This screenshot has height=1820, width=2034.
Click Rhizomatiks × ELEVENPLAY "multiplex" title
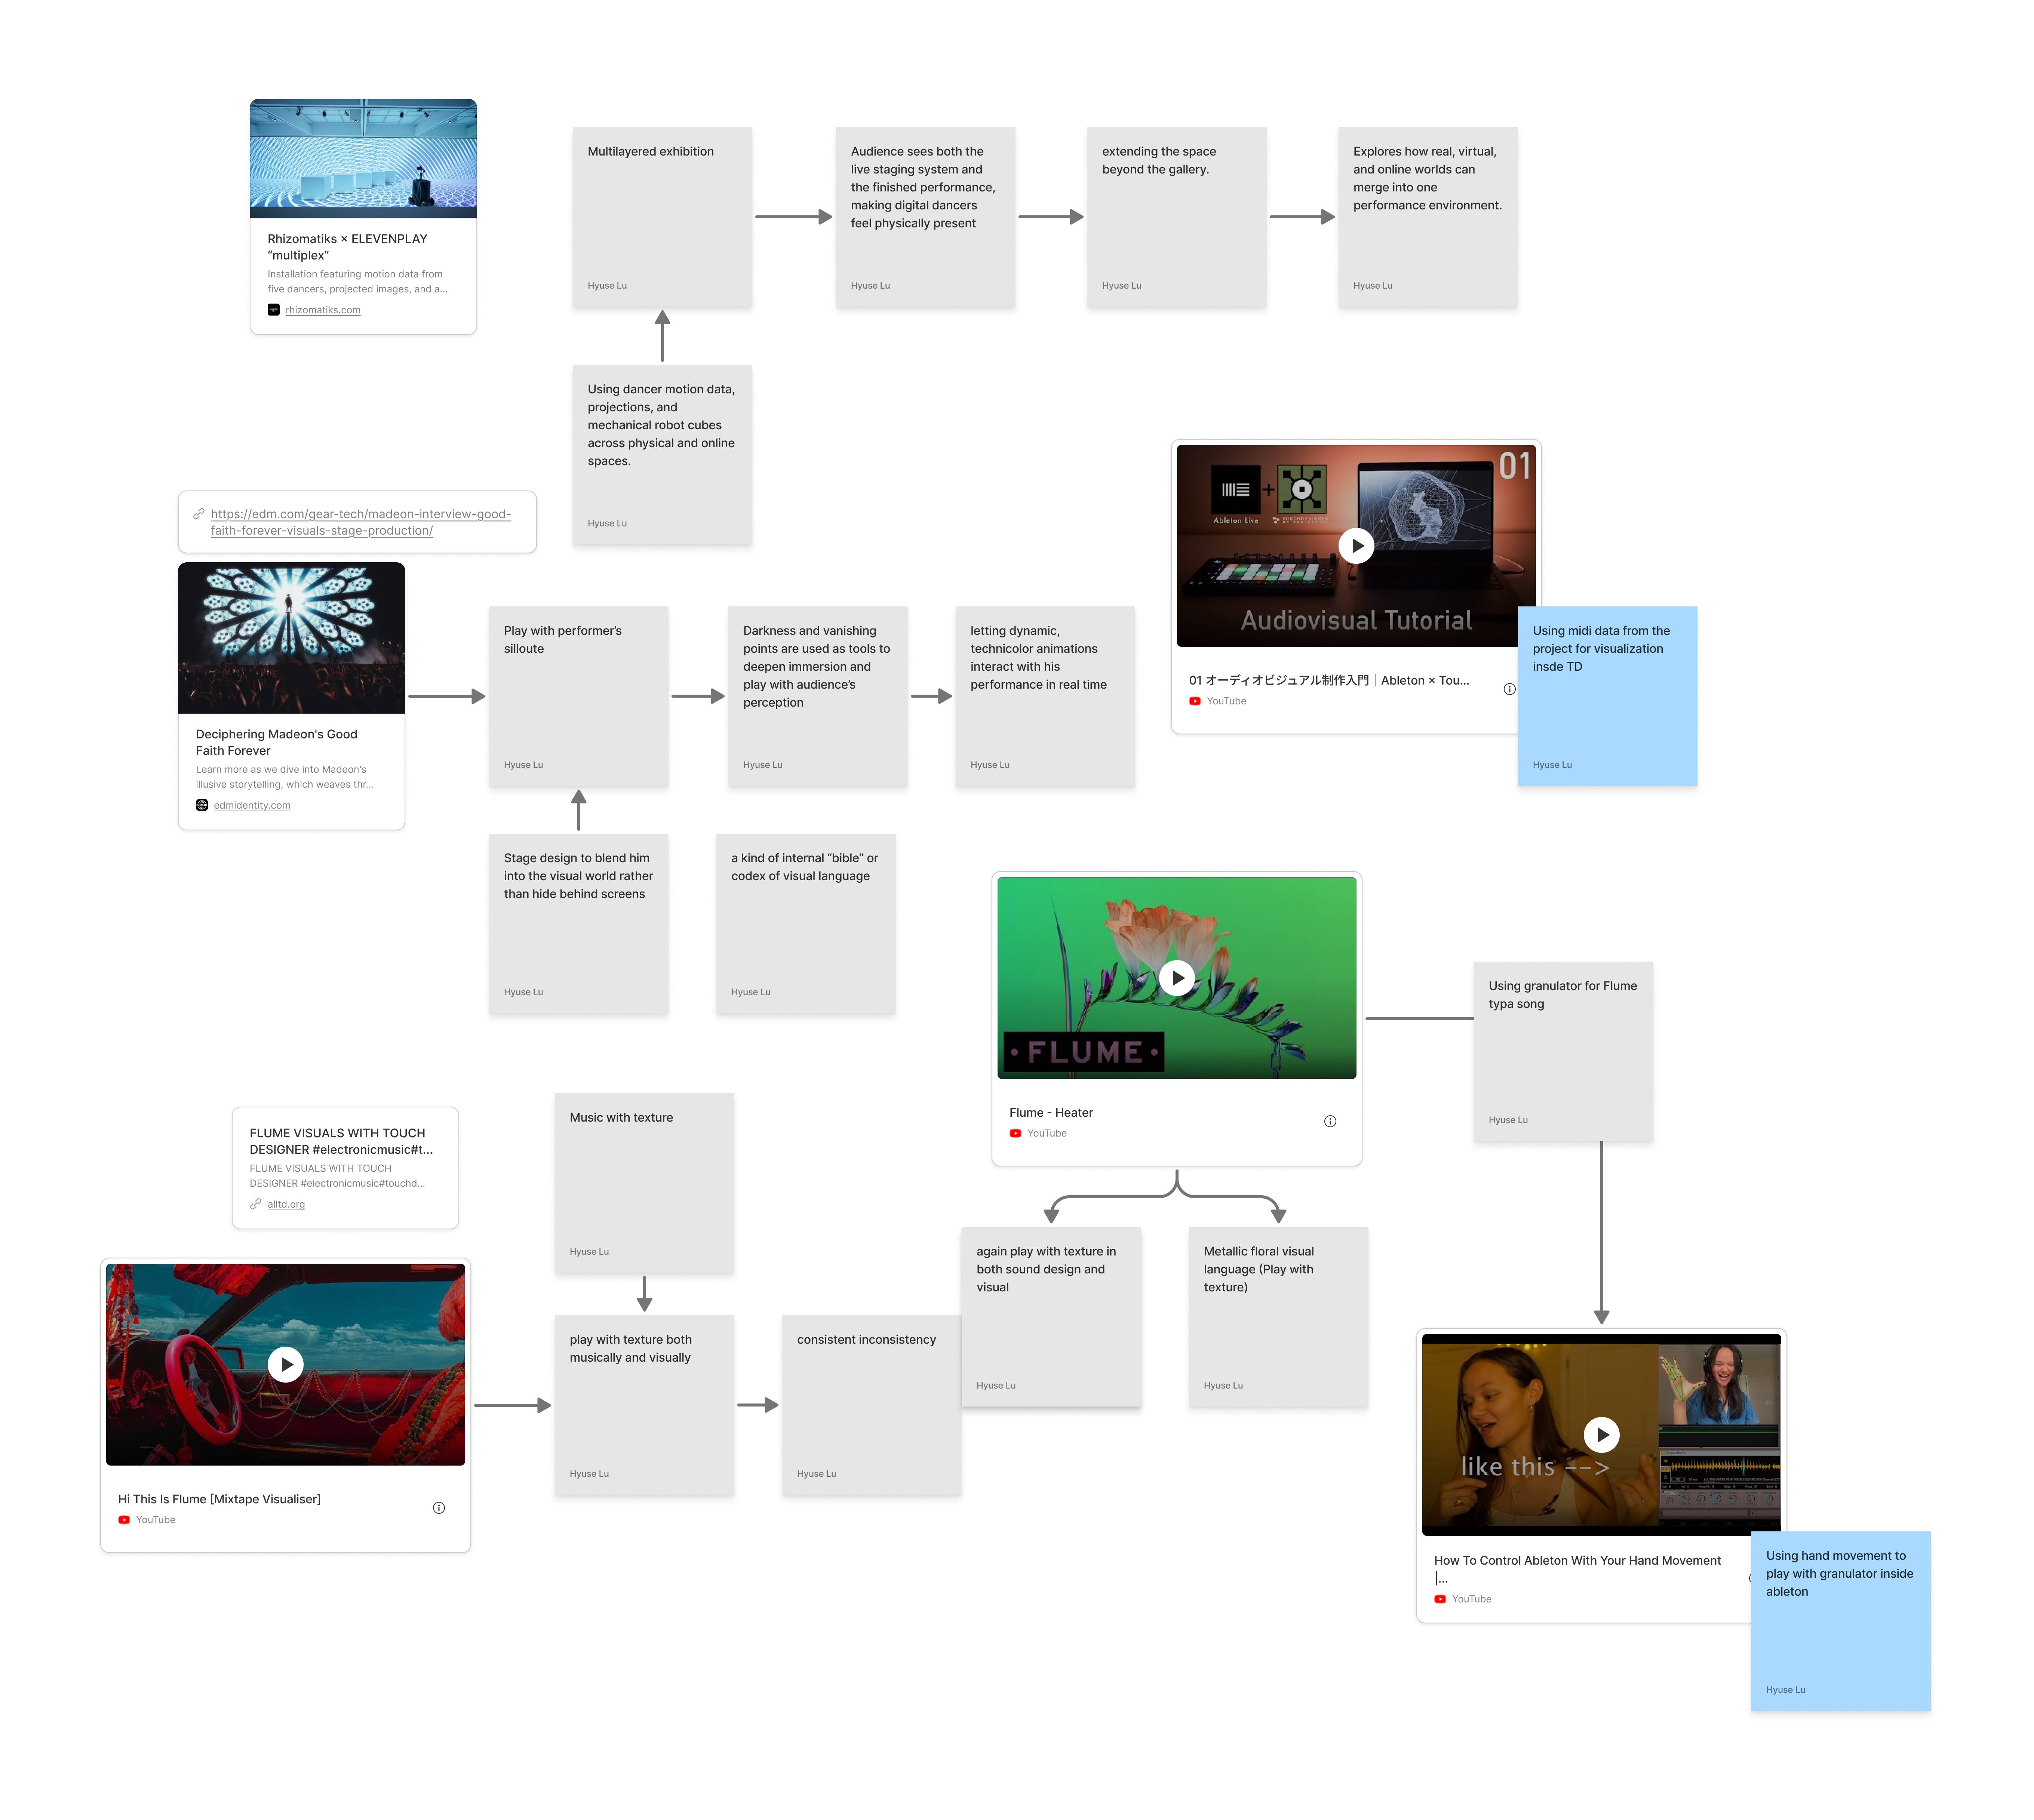[347, 247]
